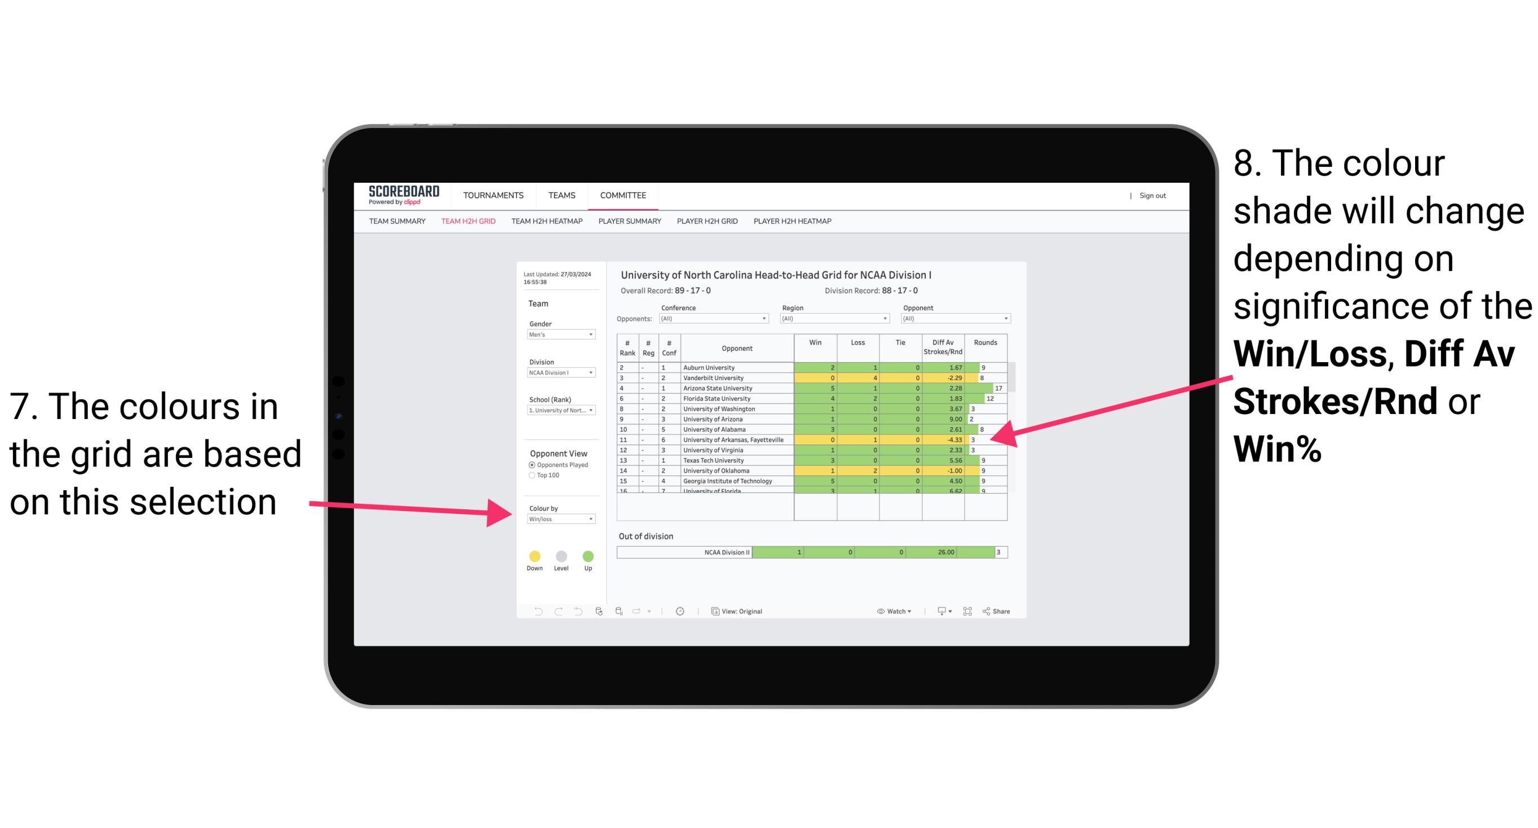Click the Down colour swatch legend
The width and height of the screenshot is (1538, 828).
point(534,556)
